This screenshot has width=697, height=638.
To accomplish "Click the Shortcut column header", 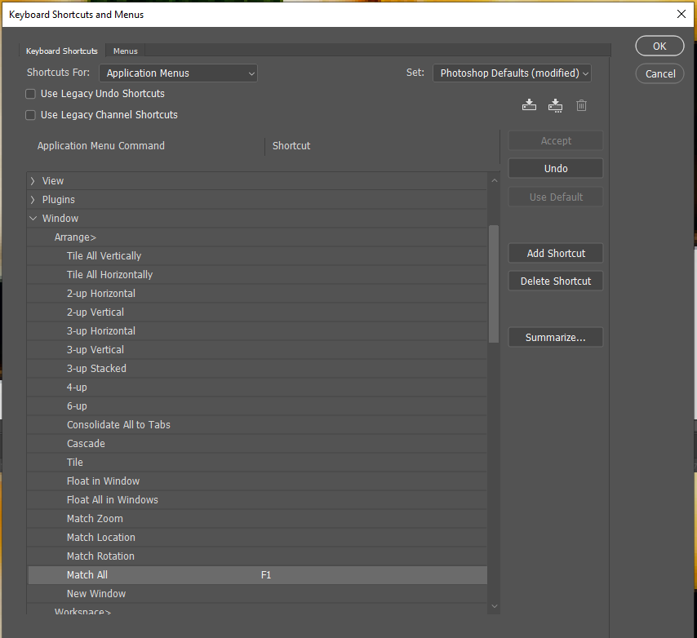I will (x=291, y=146).
